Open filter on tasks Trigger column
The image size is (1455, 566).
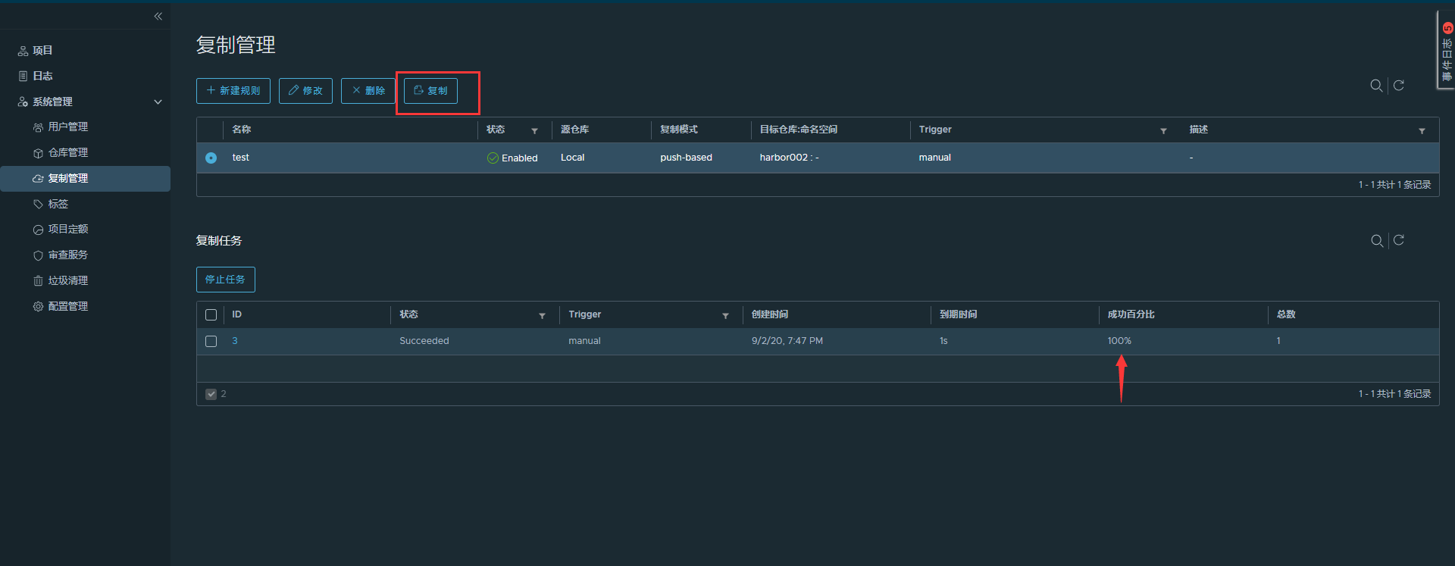725,316
